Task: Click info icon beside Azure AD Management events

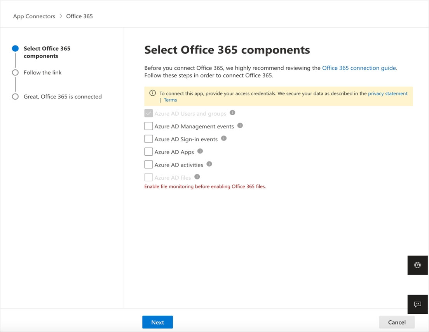Action: (x=240, y=125)
